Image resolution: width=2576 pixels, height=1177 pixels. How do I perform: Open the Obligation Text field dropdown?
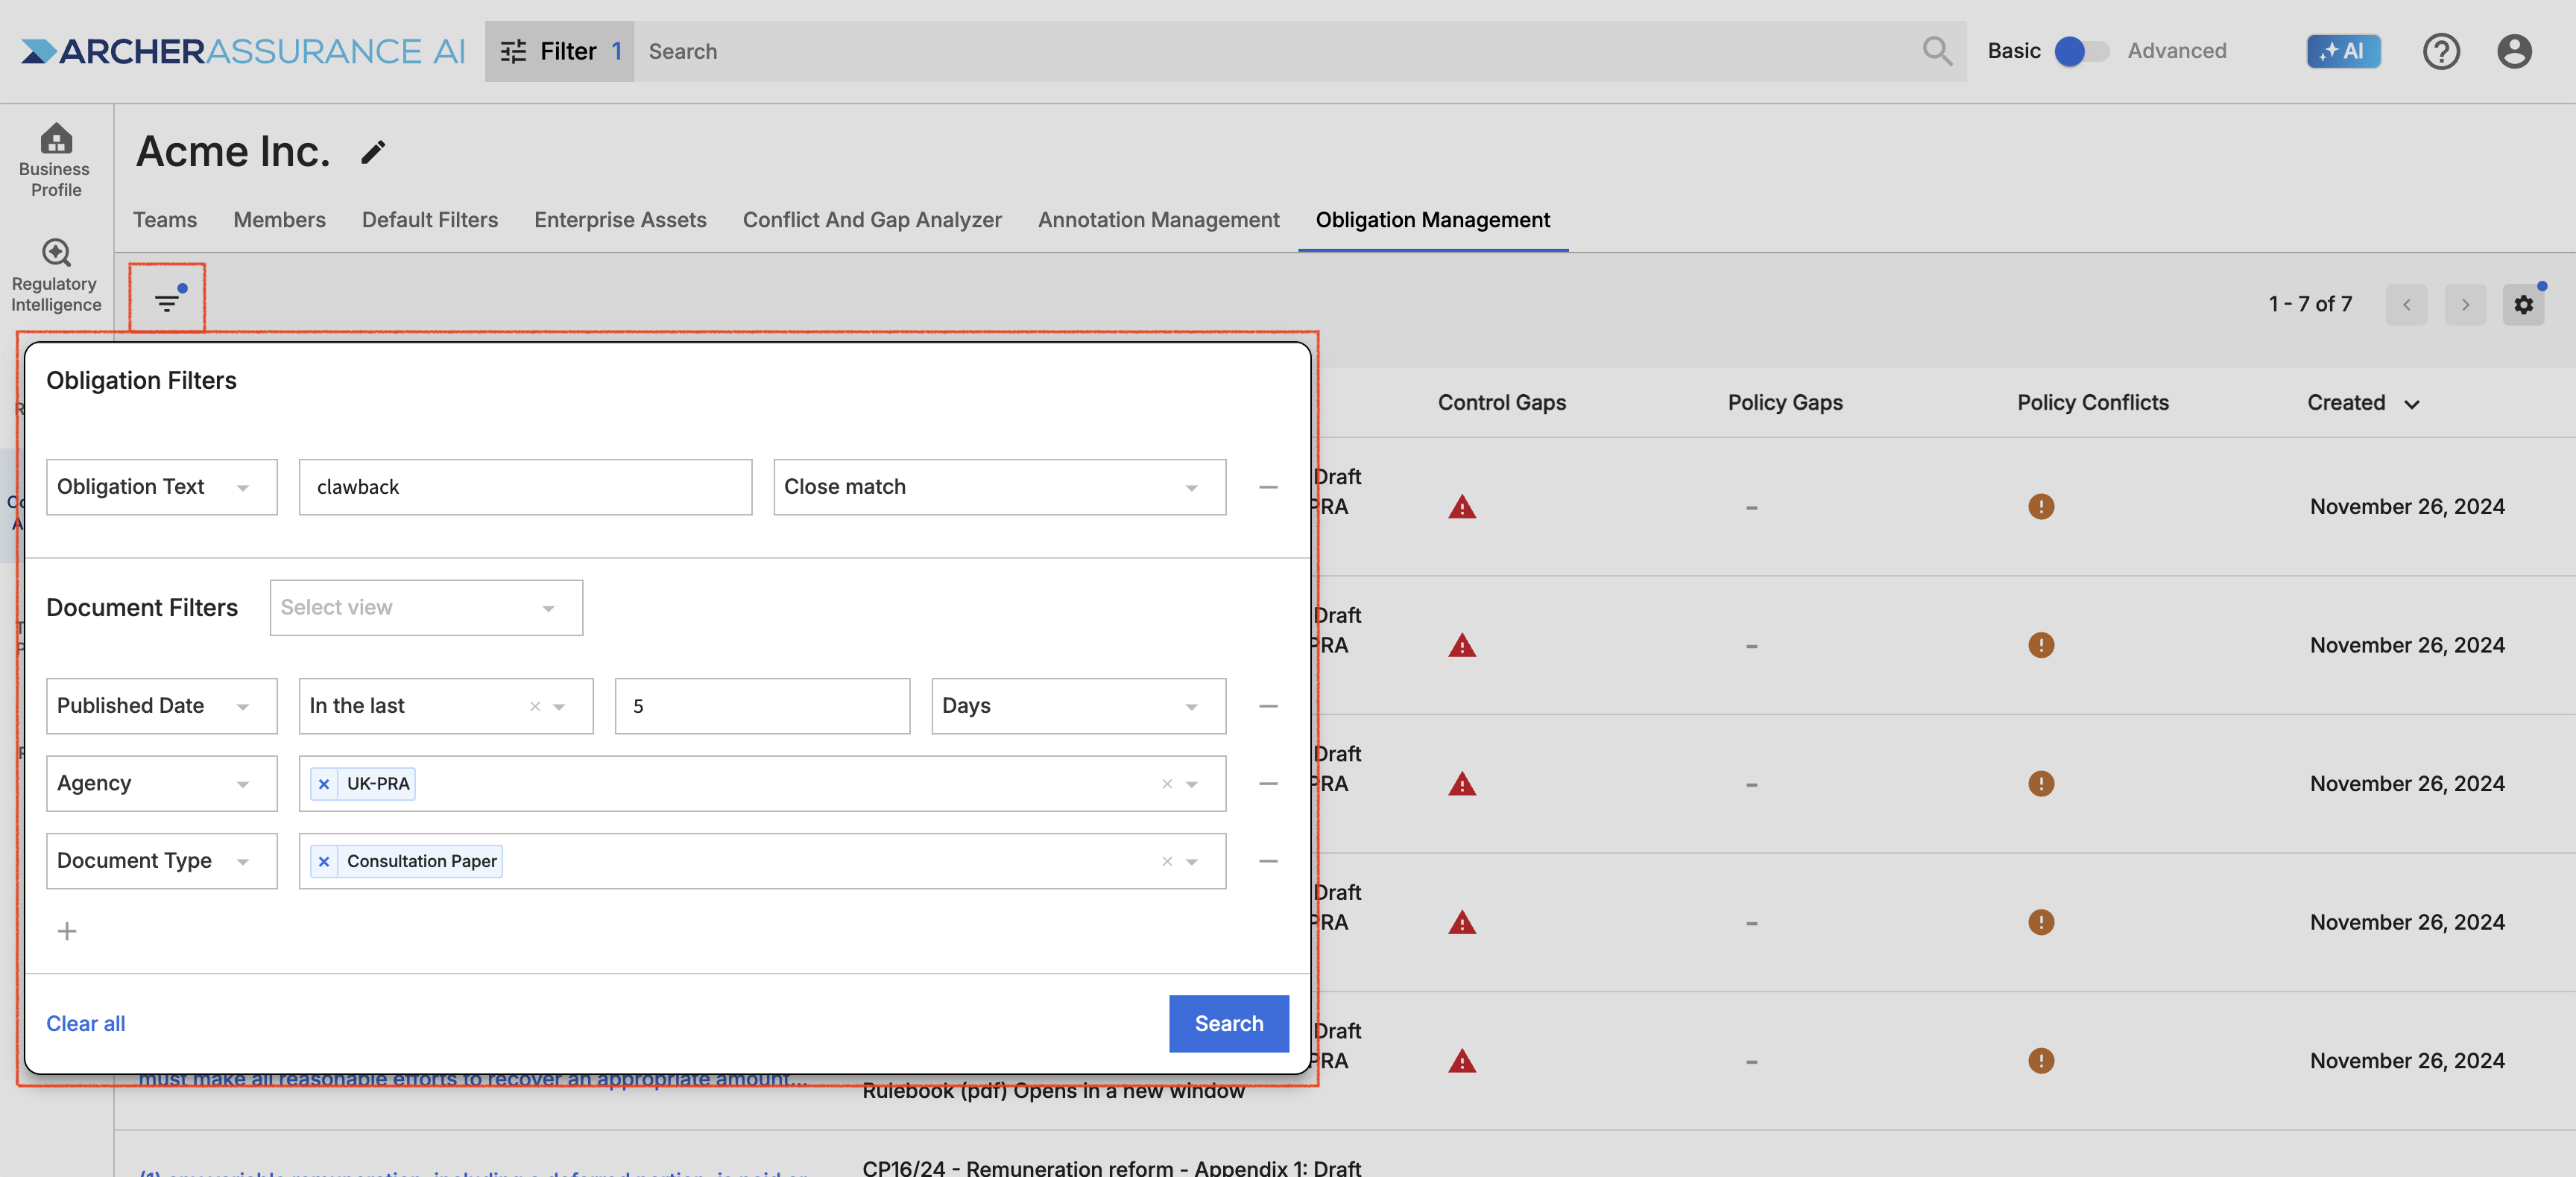(161, 486)
